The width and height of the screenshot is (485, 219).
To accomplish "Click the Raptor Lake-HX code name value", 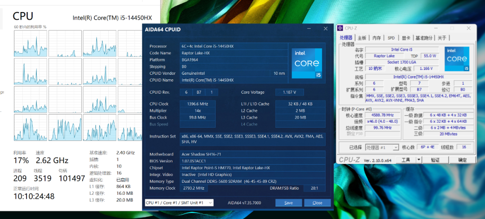I will click(x=234, y=53).
